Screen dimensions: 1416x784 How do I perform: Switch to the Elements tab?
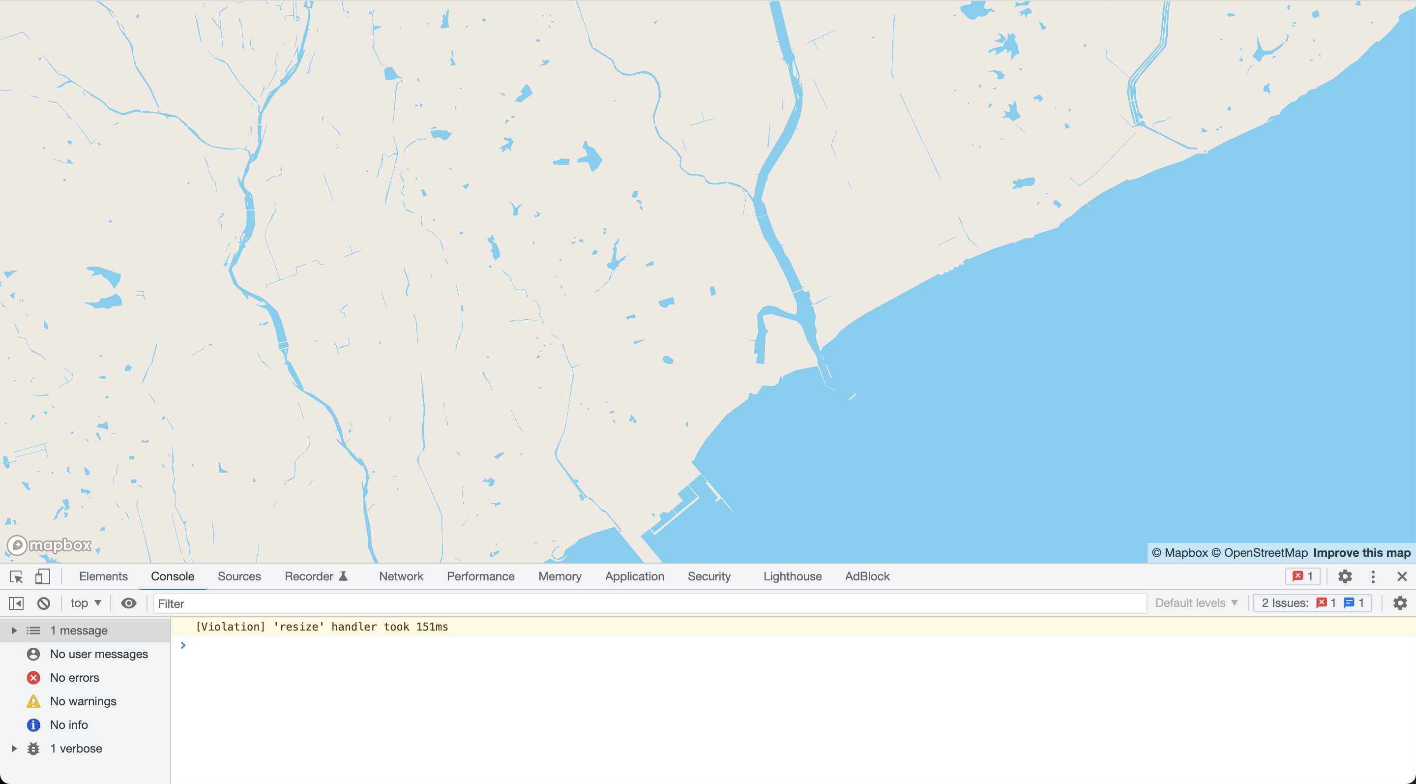coord(103,576)
